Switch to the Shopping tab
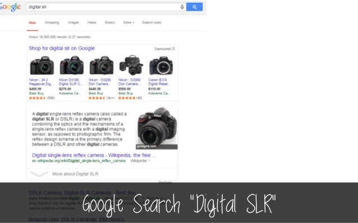 click(x=52, y=22)
